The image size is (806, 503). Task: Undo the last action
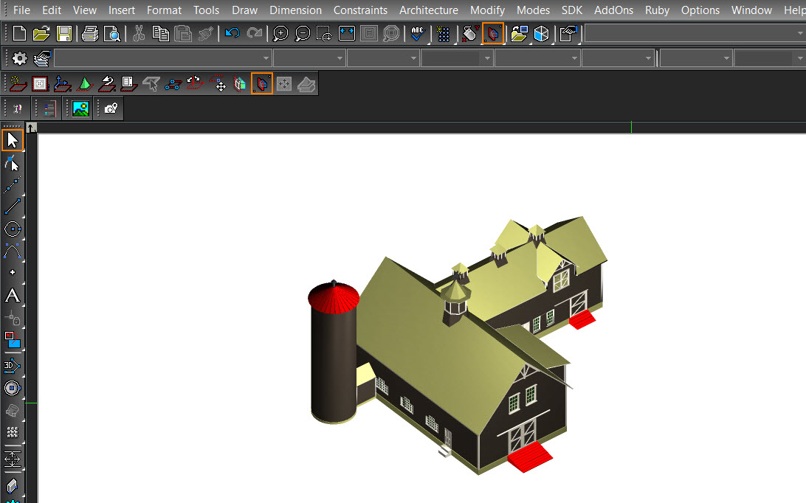232,34
